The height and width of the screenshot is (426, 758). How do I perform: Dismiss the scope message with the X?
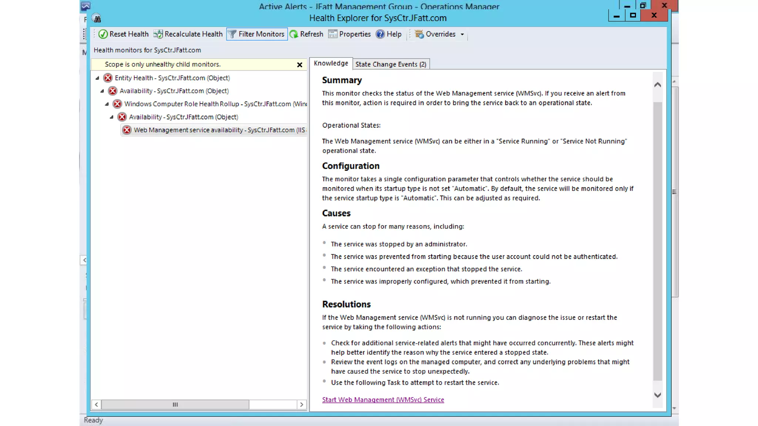point(299,65)
